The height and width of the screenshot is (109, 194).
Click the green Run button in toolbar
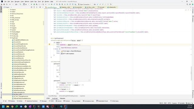pos(32,4)
